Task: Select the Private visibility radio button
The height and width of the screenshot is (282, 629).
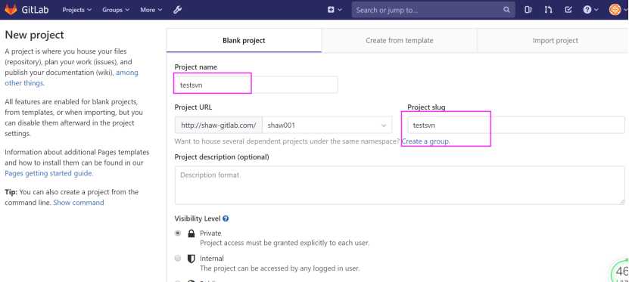Action: 178,233
